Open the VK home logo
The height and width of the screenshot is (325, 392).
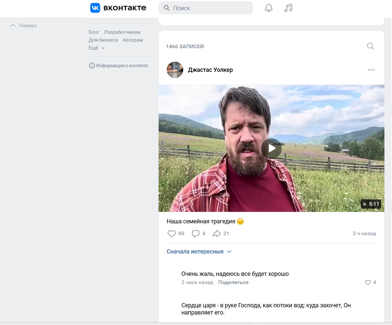[x=118, y=8]
